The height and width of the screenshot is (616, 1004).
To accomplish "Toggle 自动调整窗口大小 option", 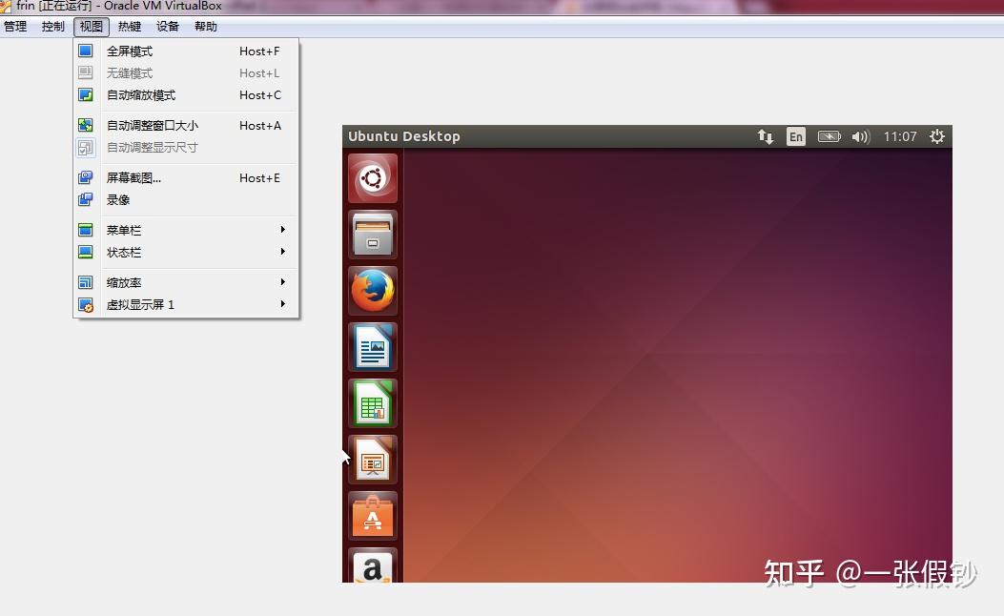I will coord(153,126).
